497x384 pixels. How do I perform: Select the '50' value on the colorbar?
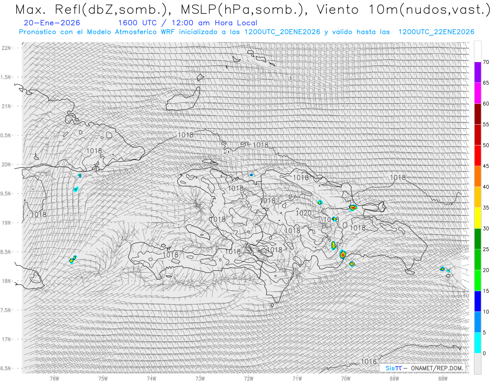tap(486, 145)
